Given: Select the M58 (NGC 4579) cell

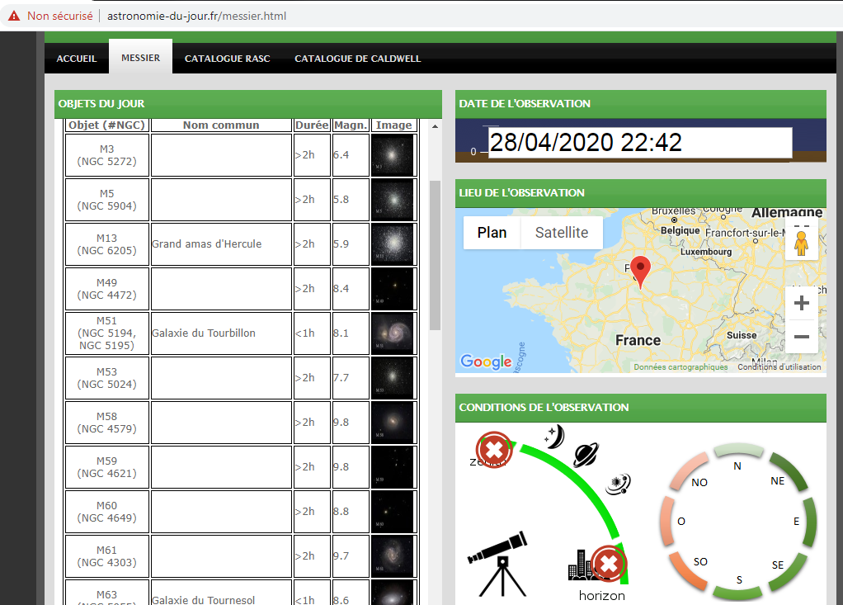Looking at the screenshot, I should tap(107, 423).
